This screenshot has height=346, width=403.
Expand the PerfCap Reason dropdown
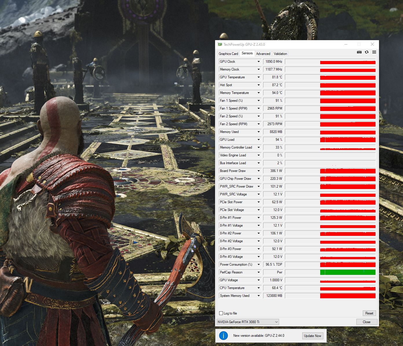tap(259, 272)
